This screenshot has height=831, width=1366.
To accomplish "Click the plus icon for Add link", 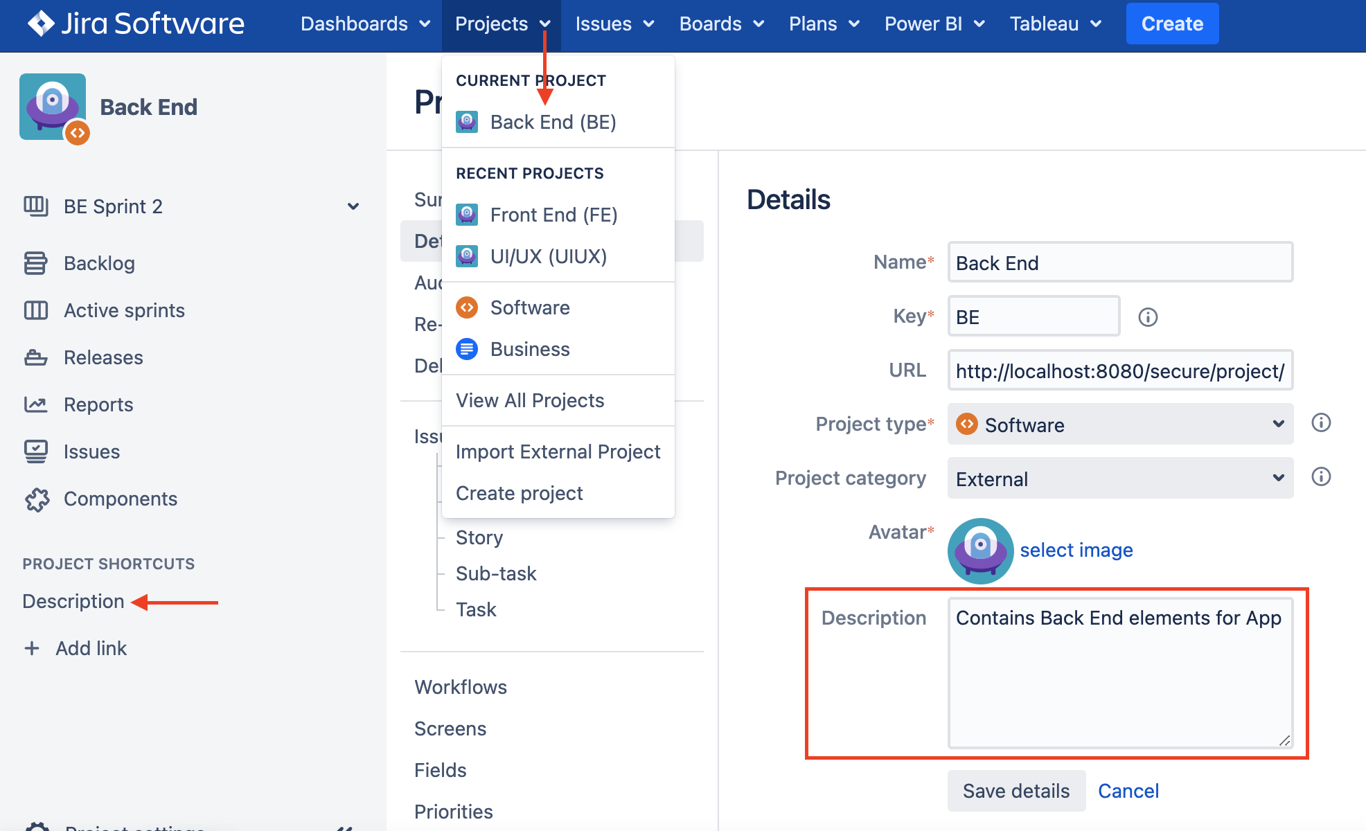I will point(32,648).
